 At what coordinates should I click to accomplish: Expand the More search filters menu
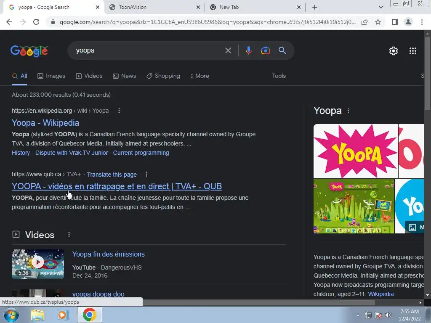200,76
